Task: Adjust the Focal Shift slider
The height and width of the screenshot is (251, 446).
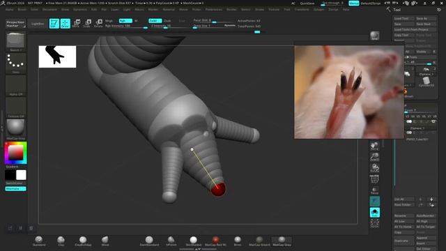Action: [x=214, y=20]
